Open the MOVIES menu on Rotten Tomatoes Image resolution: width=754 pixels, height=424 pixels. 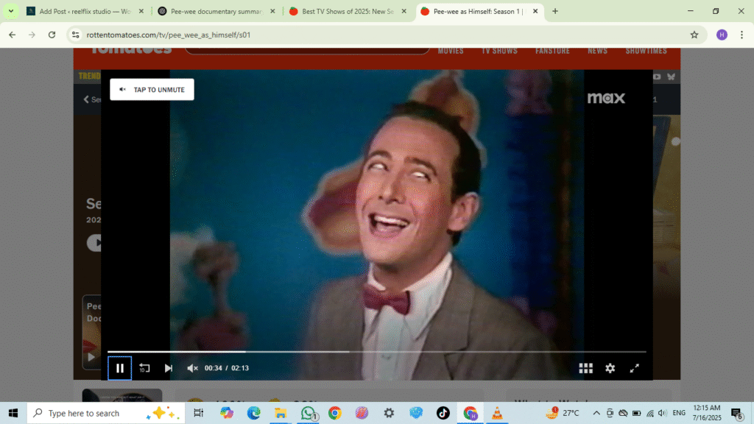[451, 51]
